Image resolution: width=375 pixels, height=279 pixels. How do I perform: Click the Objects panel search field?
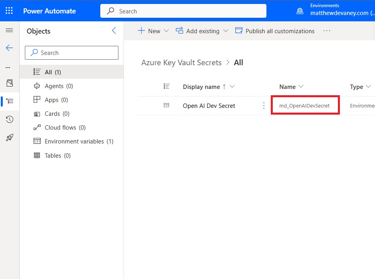point(71,53)
